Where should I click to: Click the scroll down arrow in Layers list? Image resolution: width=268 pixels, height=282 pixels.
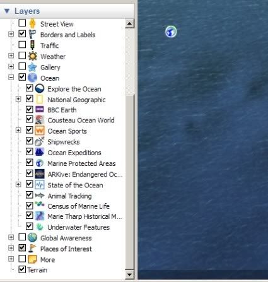[x=129, y=274]
